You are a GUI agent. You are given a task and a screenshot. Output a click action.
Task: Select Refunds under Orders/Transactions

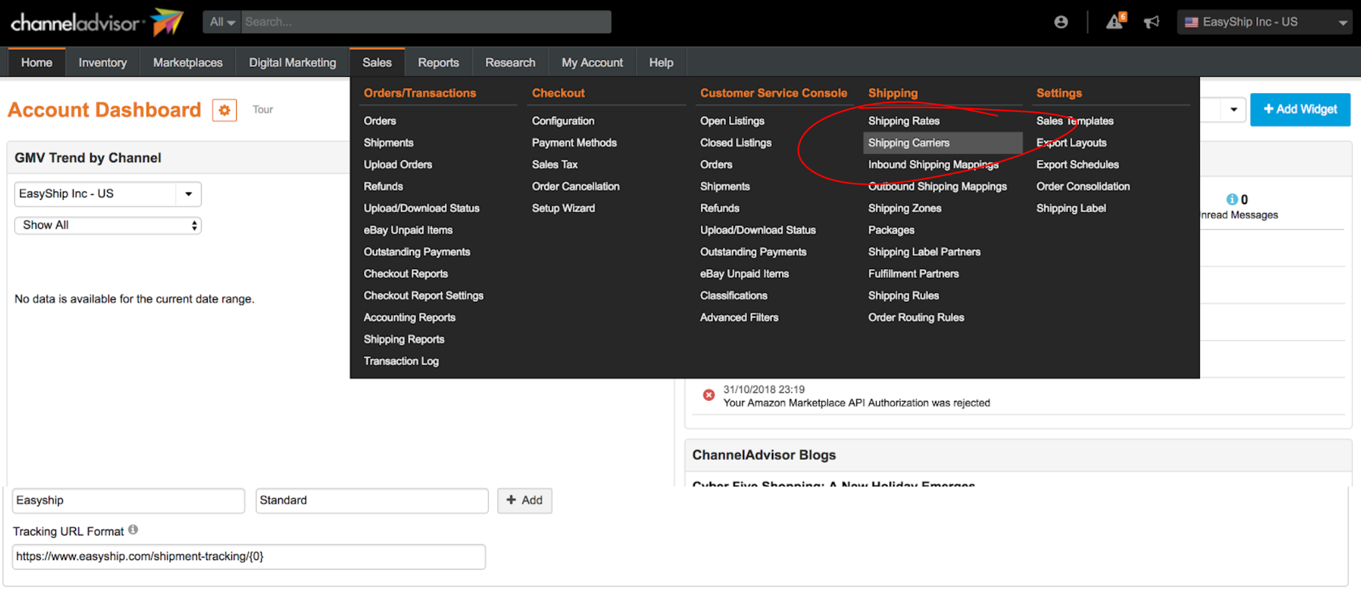tap(383, 187)
